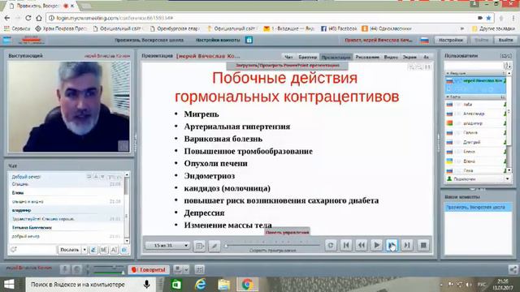Select user 'Дмитрий' in users list
The width and height of the screenshot is (520, 292).
(475, 142)
